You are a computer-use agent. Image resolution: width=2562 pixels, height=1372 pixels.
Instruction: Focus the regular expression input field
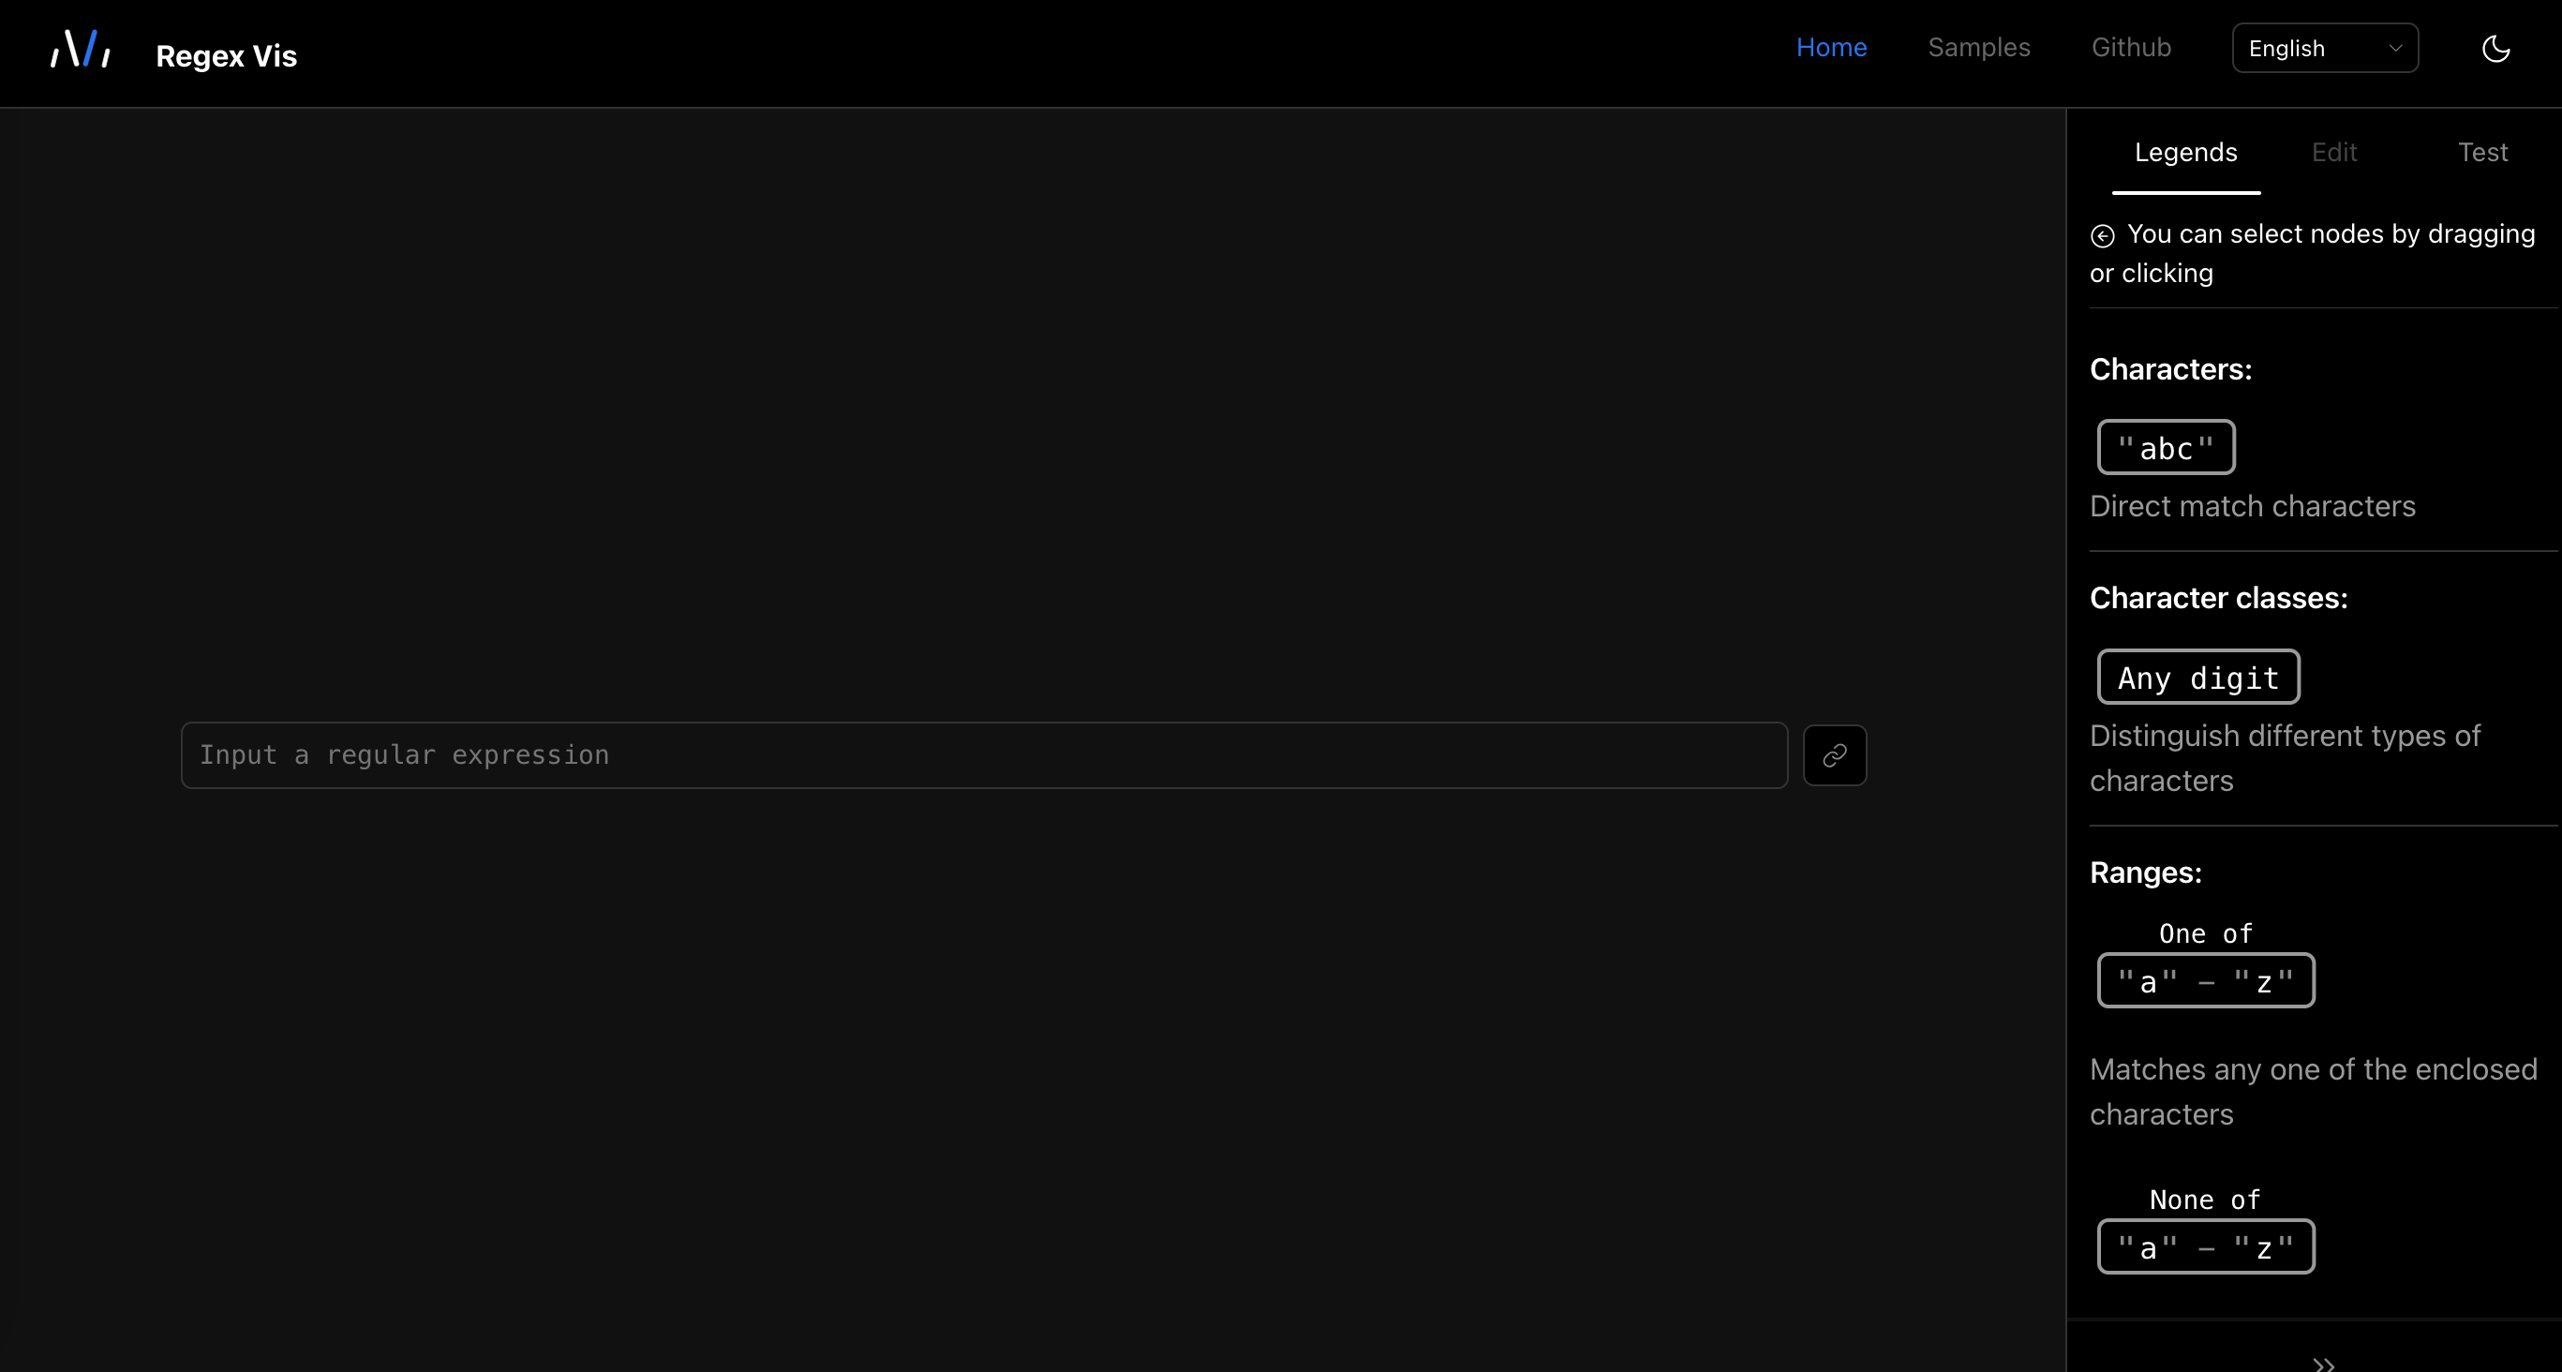(984, 755)
